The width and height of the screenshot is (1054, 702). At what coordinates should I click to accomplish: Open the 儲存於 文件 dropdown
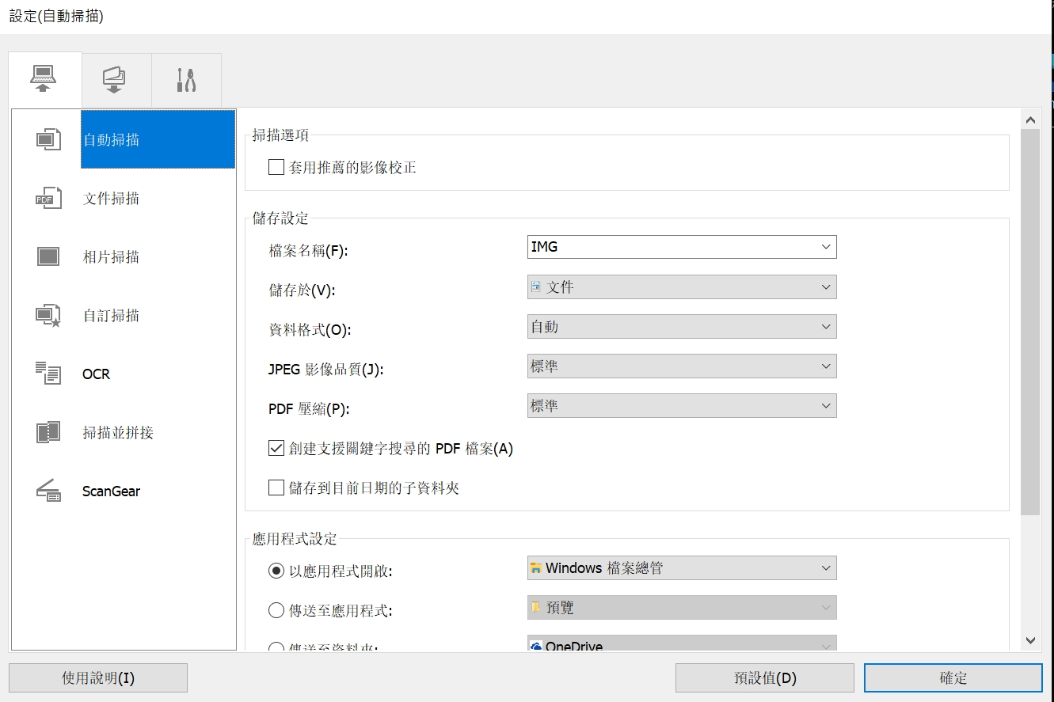(682, 286)
